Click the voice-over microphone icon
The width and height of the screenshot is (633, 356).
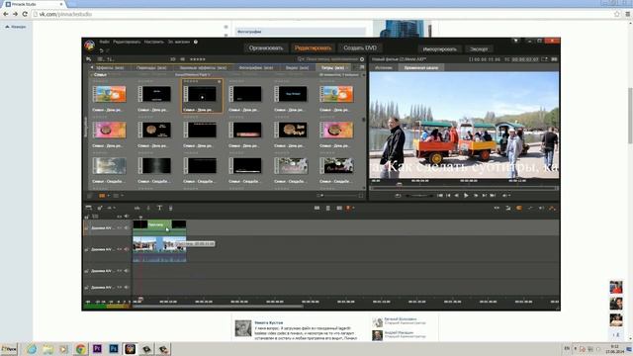click(x=170, y=208)
